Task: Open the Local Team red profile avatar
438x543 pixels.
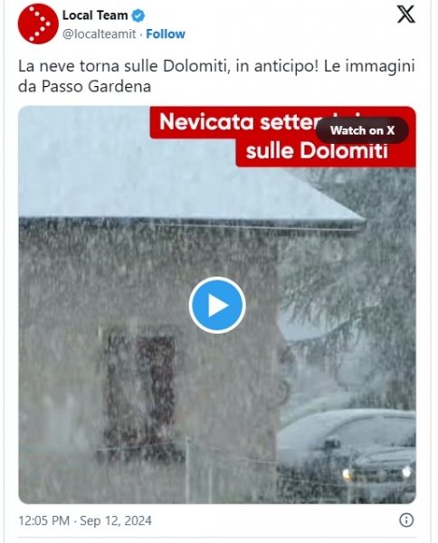Action: (x=38, y=24)
